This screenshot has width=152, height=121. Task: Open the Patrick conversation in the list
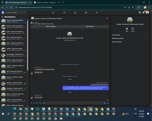pos(14,95)
